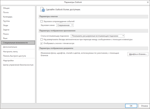
Task: Select Задачи category
Action: 18,30
